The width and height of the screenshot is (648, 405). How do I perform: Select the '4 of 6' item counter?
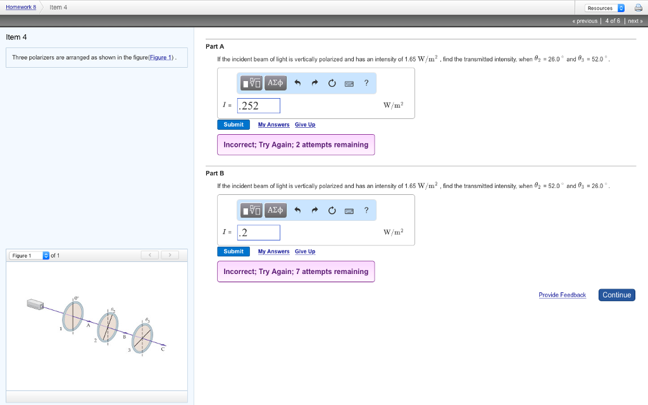(x=613, y=21)
